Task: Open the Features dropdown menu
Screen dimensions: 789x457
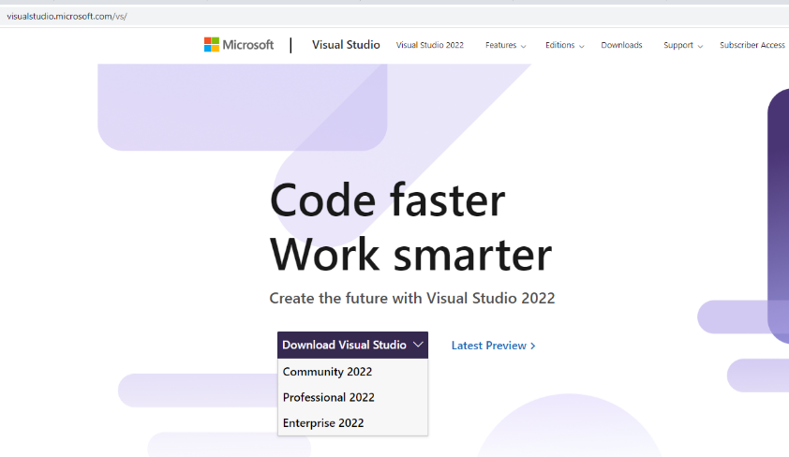Action: 501,45
